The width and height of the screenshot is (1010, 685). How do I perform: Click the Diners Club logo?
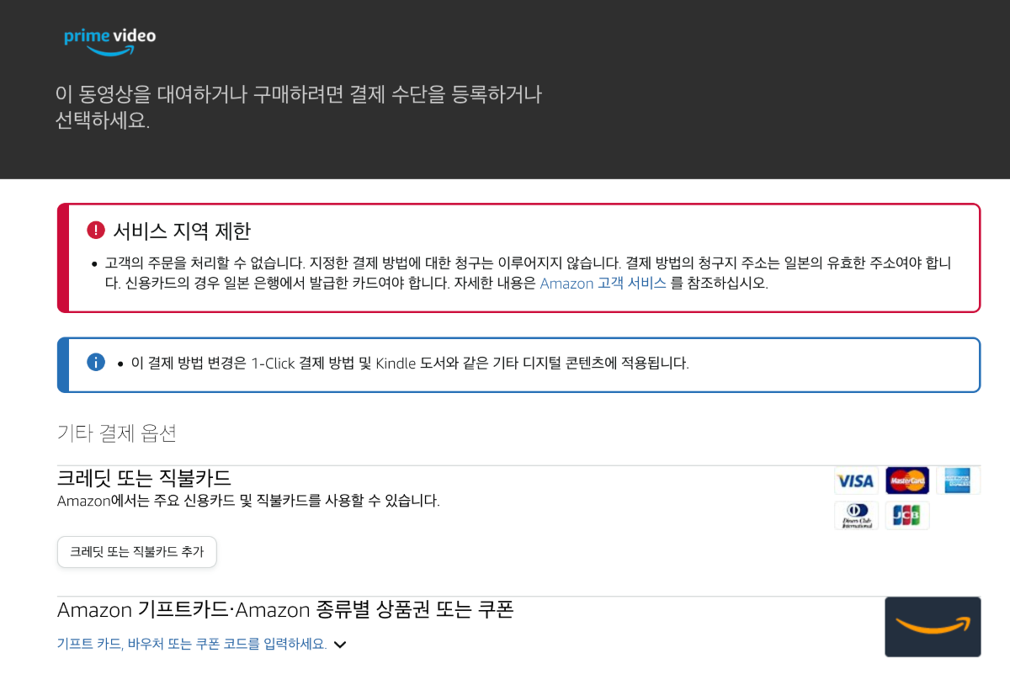(x=856, y=515)
